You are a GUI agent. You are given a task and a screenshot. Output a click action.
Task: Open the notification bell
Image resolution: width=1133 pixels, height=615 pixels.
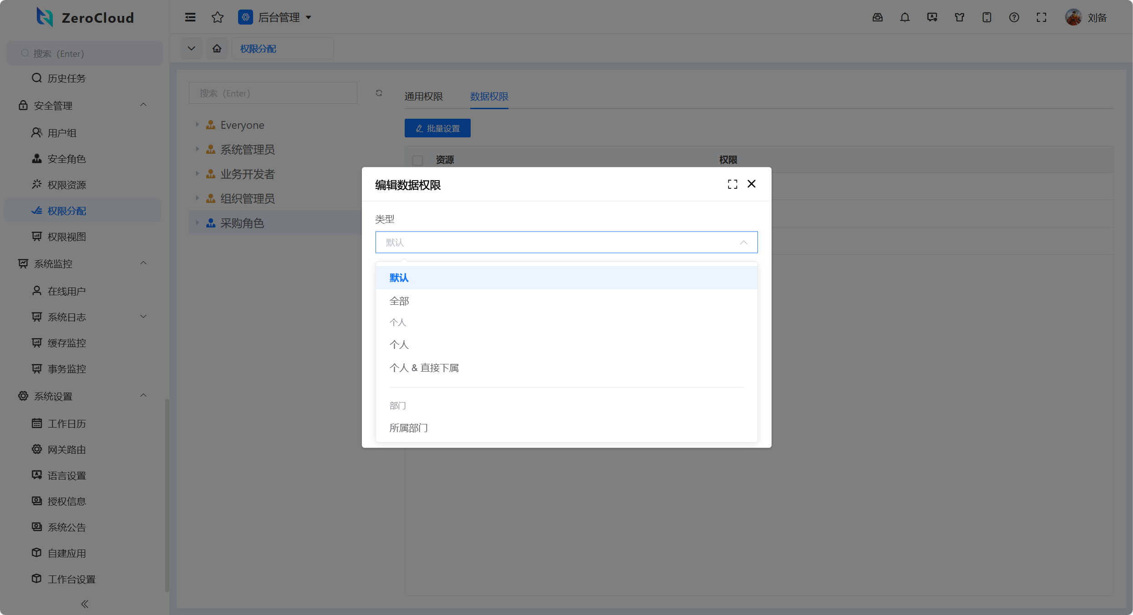tap(904, 17)
